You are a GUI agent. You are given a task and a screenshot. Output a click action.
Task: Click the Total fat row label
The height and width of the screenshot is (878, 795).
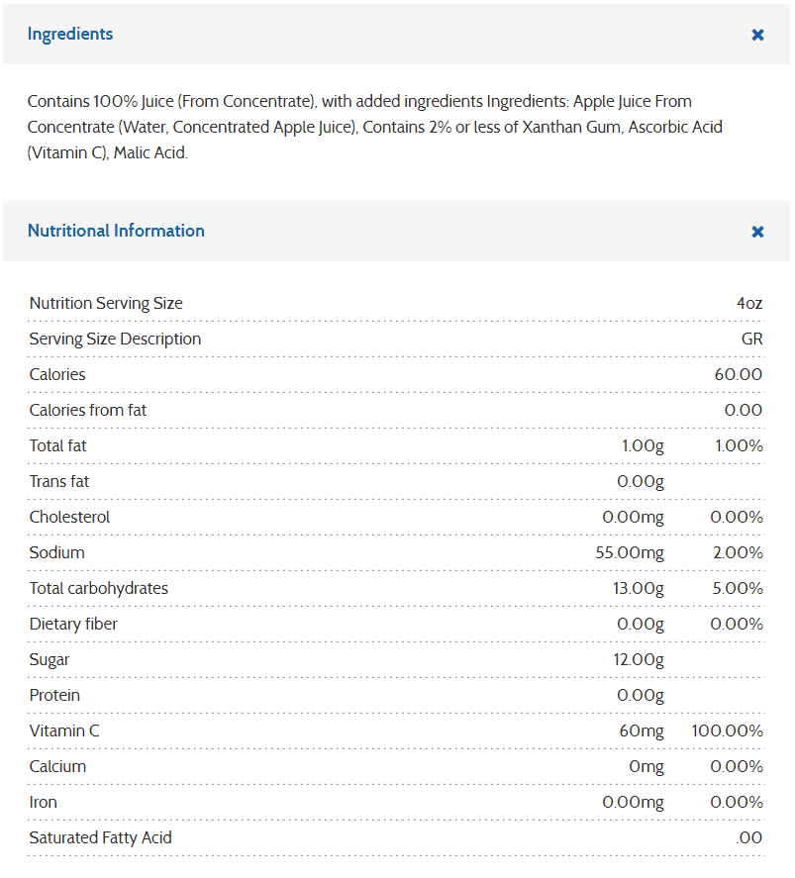click(58, 445)
